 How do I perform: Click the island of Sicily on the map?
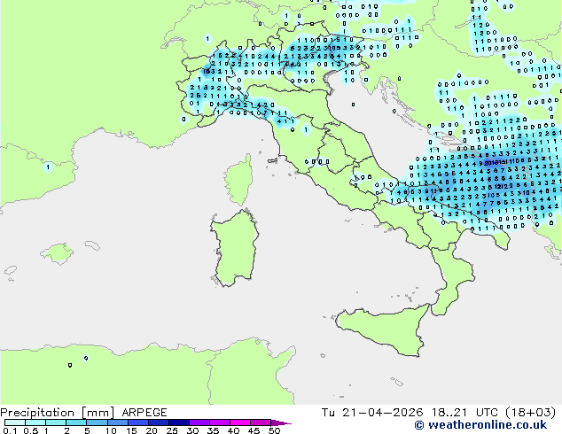[384, 329]
